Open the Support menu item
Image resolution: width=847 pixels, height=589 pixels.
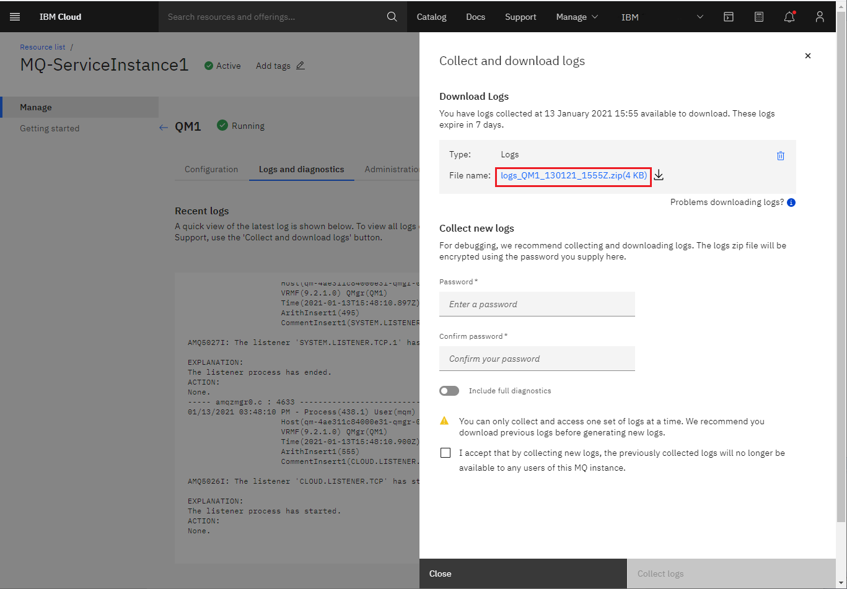tap(520, 17)
